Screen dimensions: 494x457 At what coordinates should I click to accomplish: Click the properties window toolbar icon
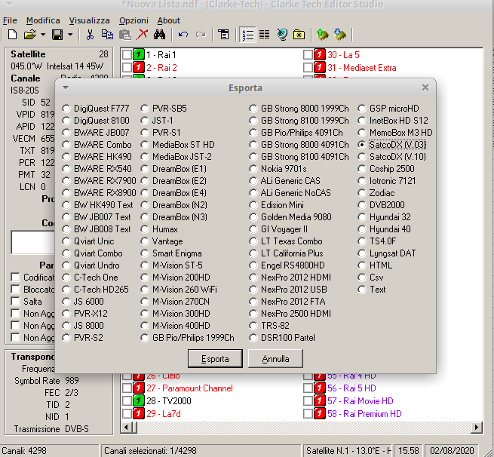(224, 35)
